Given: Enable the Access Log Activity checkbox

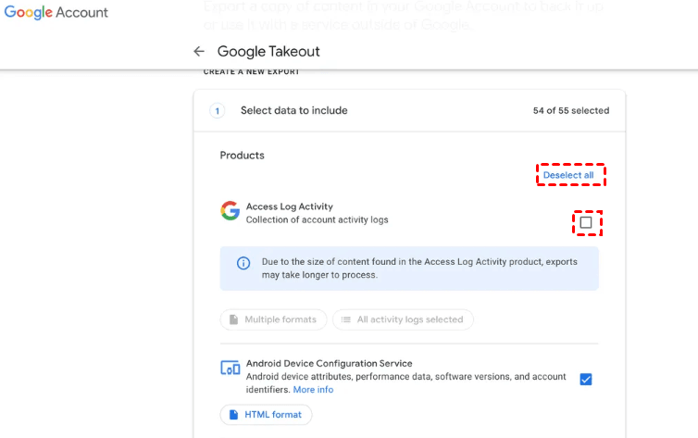Looking at the screenshot, I should pyautogui.click(x=585, y=222).
